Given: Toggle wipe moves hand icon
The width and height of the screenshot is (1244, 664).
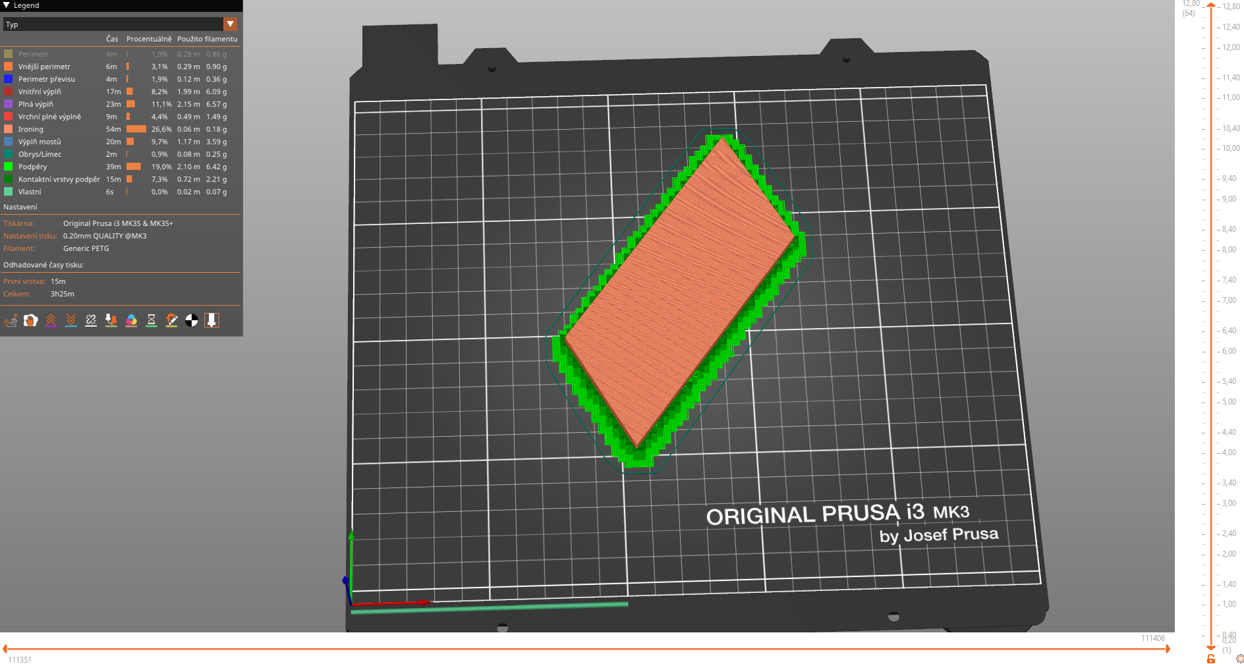Looking at the screenshot, I should point(31,321).
